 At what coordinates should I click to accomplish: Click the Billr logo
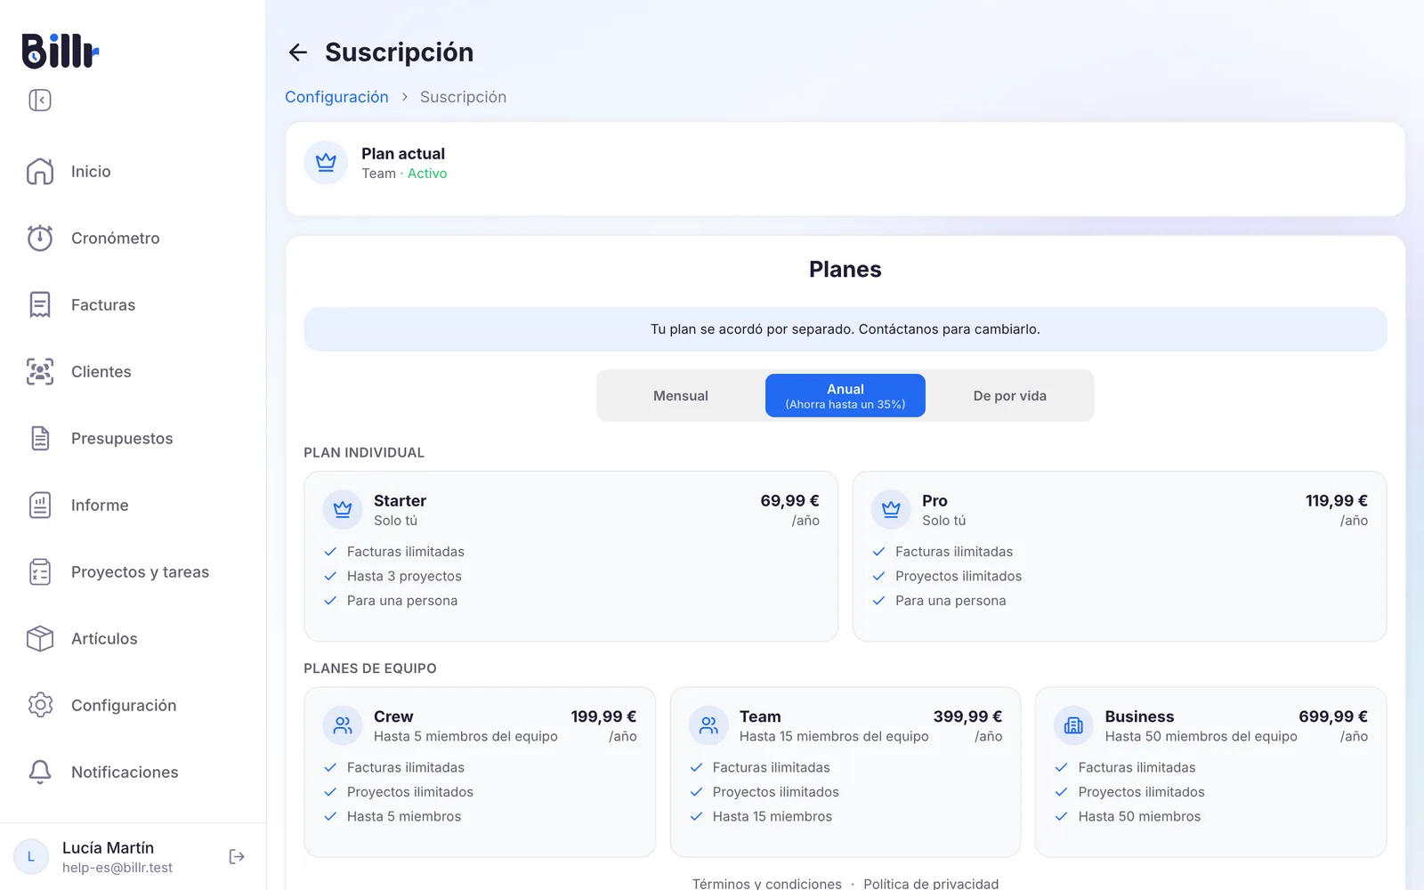point(60,51)
